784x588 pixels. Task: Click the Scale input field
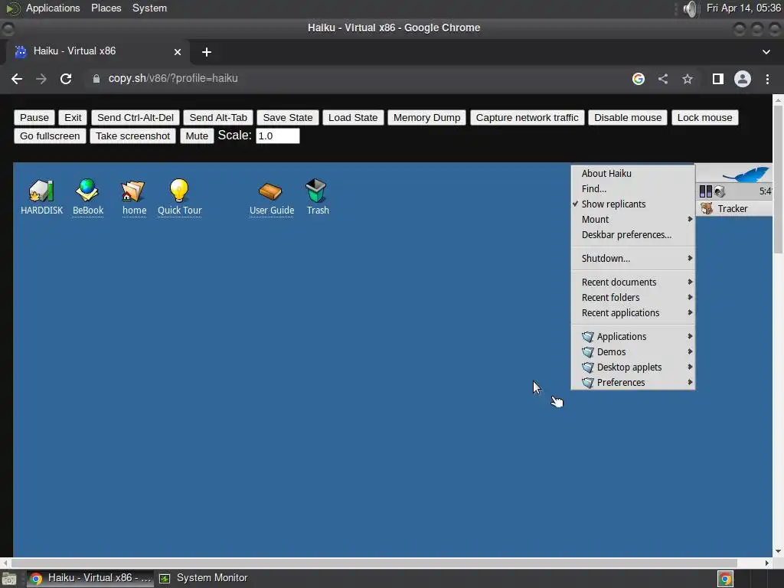coord(277,136)
